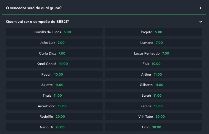
Task: Pick Arthur at 11.00
Action: click(x=154, y=74)
